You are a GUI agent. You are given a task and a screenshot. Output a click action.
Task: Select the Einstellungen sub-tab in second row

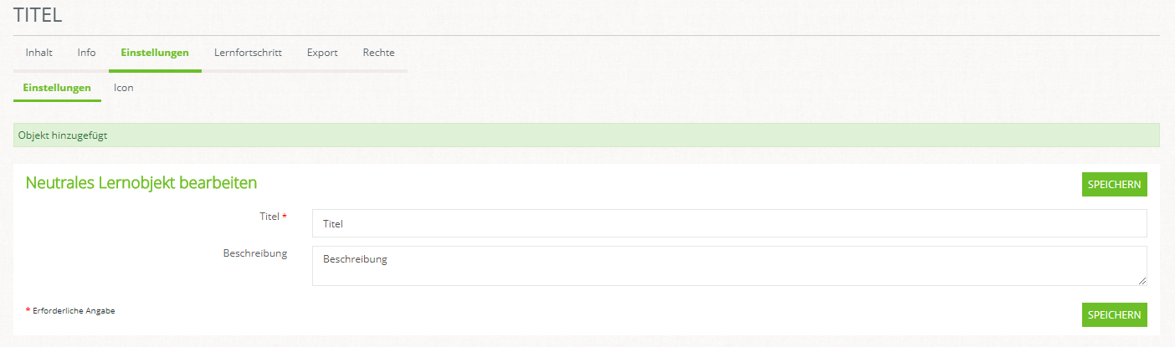point(57,88)
